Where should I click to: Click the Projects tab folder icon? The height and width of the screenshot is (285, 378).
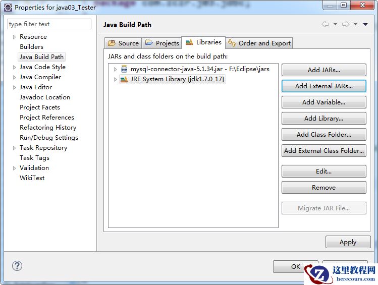click(149, 42)
